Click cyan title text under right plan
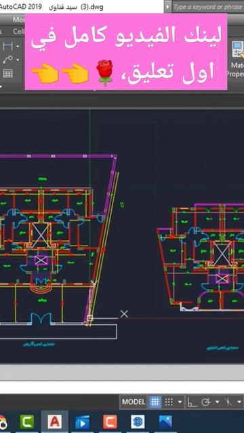This screenshot has width=244, height=433. [x=222, y=348]
